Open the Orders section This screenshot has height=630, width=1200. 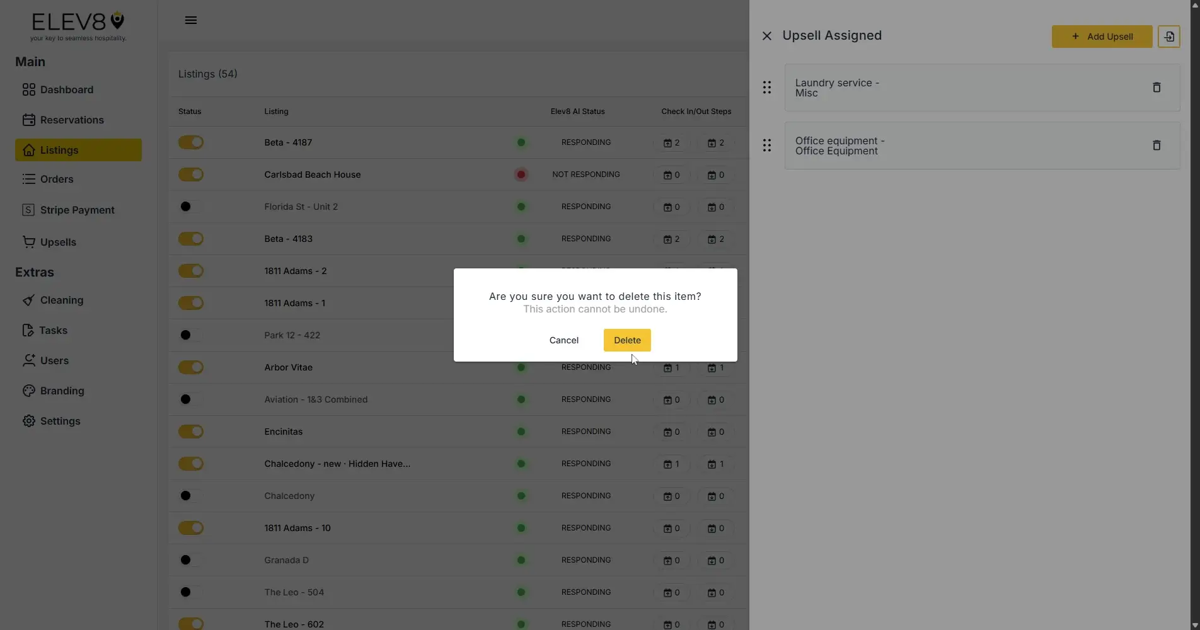pyautogui.click(x=57, y=179)
